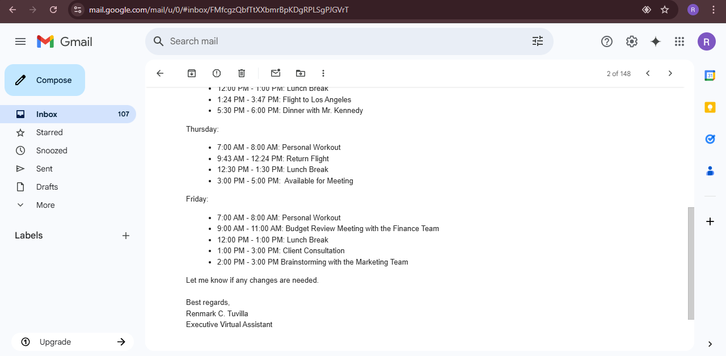Click the email vertical scrollbar
Viewport: 726px width, 356px height.
coord(691,263)
